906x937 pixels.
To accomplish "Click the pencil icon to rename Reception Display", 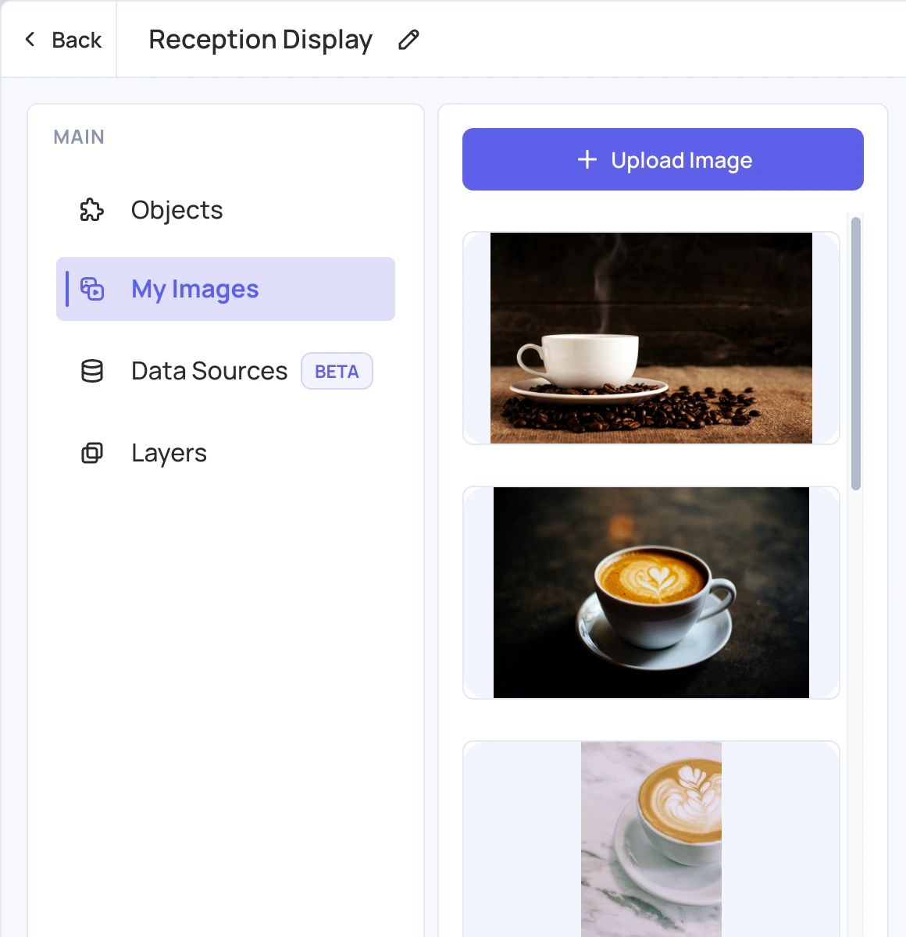I will pos(408,40).
